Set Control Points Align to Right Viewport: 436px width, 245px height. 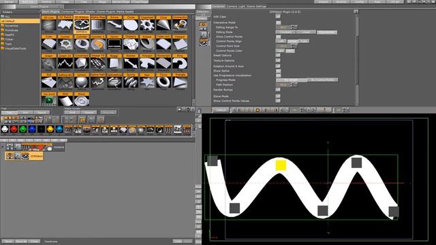304,41
